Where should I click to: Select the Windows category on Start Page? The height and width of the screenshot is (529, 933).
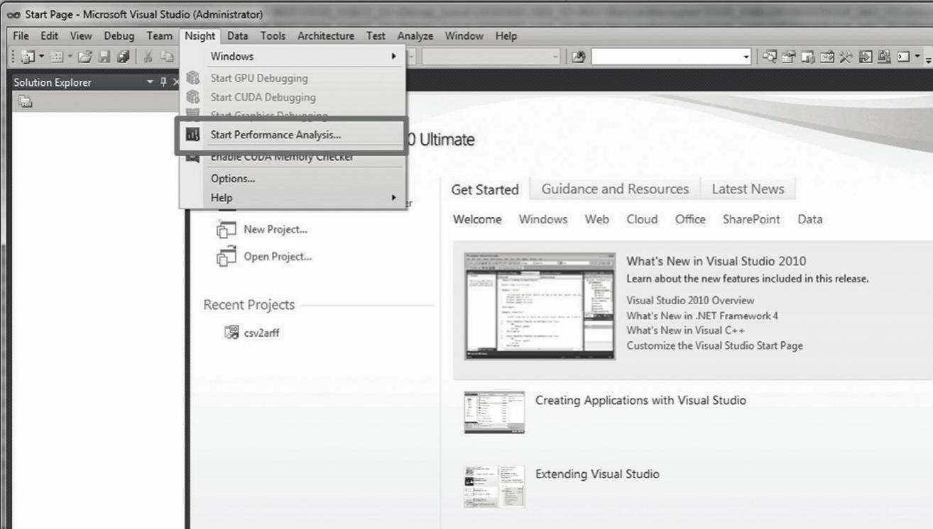tap(543, 219)
